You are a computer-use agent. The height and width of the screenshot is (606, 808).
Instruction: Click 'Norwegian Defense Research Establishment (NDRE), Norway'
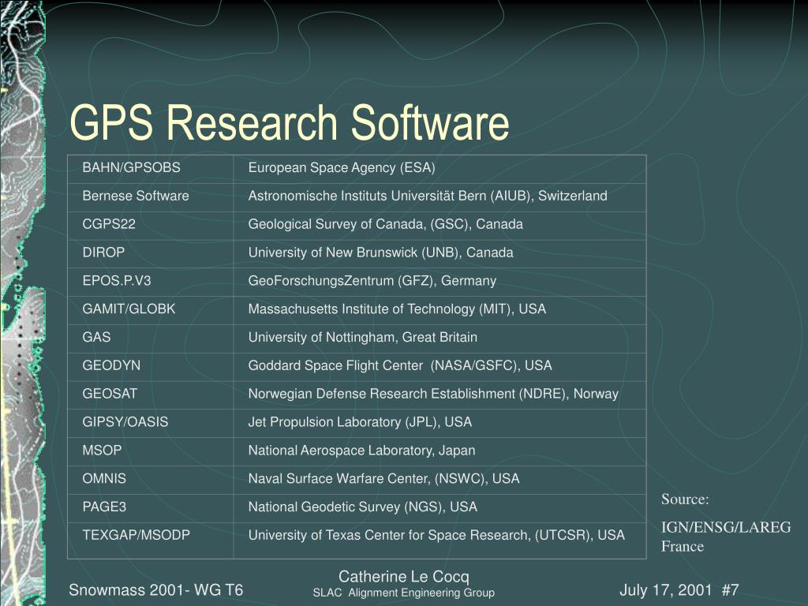click(433, 394)
